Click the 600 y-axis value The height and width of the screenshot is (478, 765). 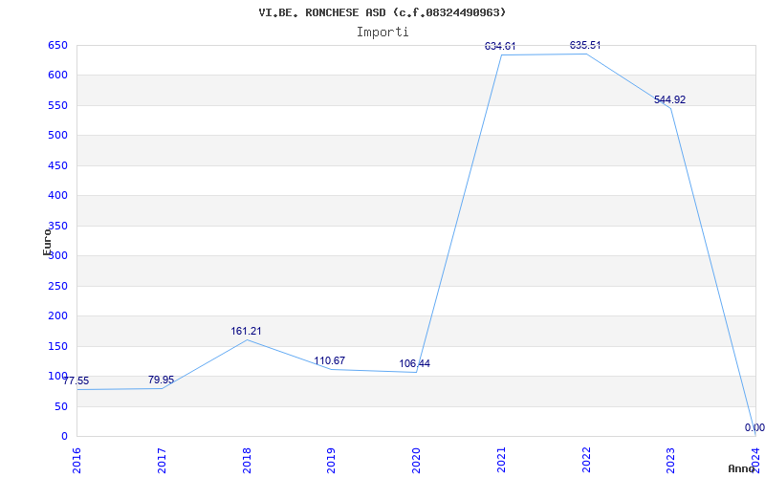(x=57, y=76)
